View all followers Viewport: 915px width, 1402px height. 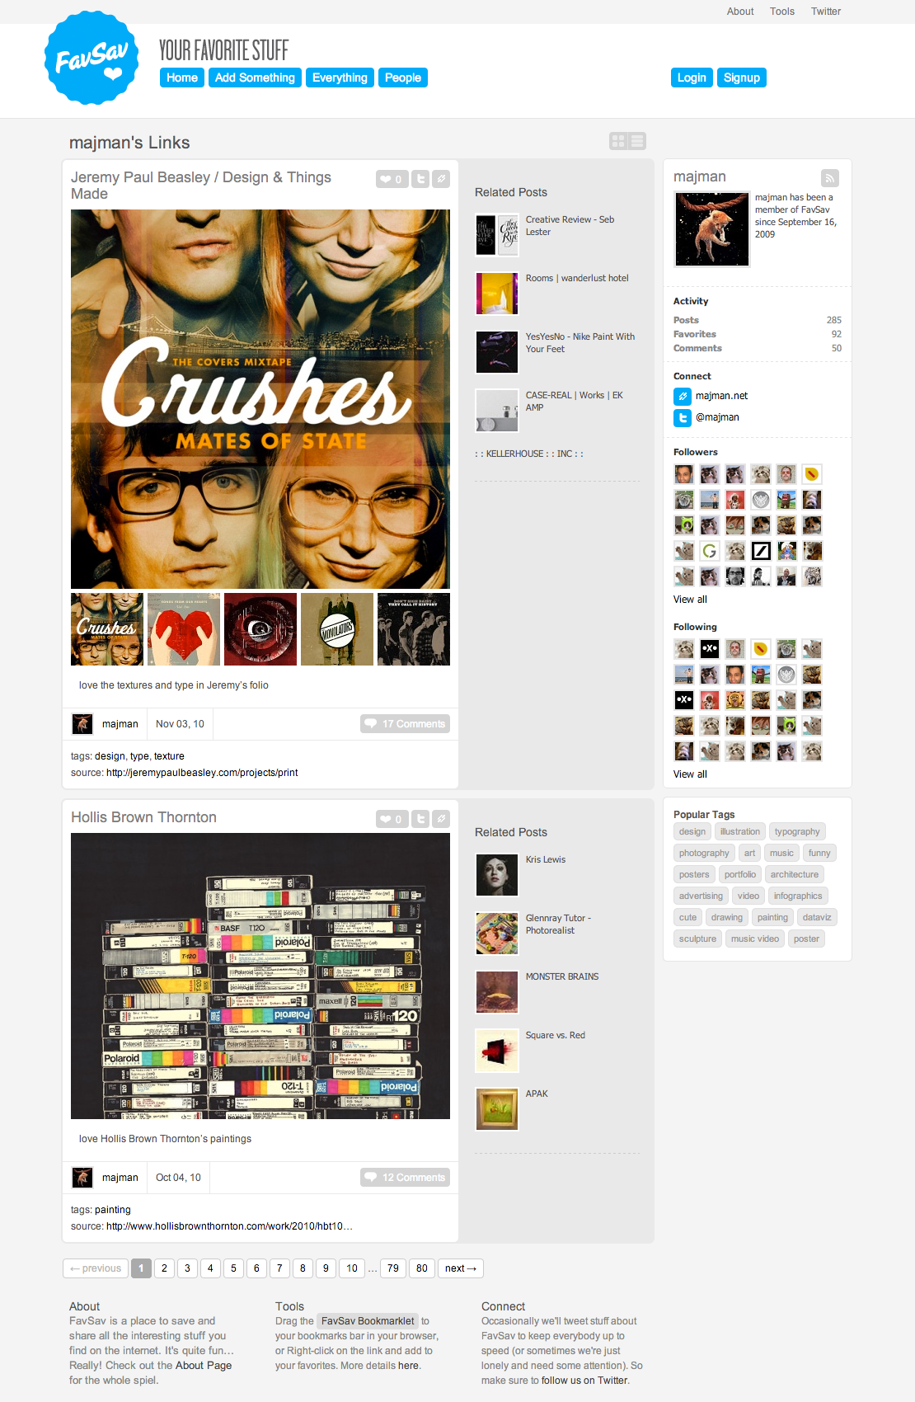point(690,600)
